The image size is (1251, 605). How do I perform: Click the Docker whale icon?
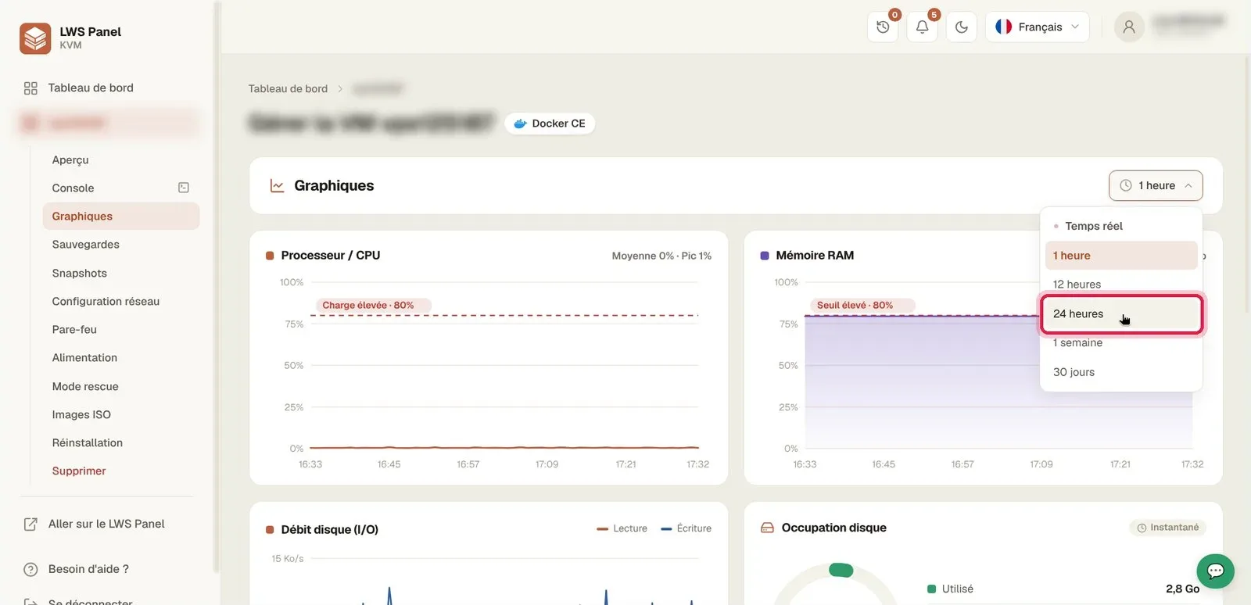tap(520, 124)
